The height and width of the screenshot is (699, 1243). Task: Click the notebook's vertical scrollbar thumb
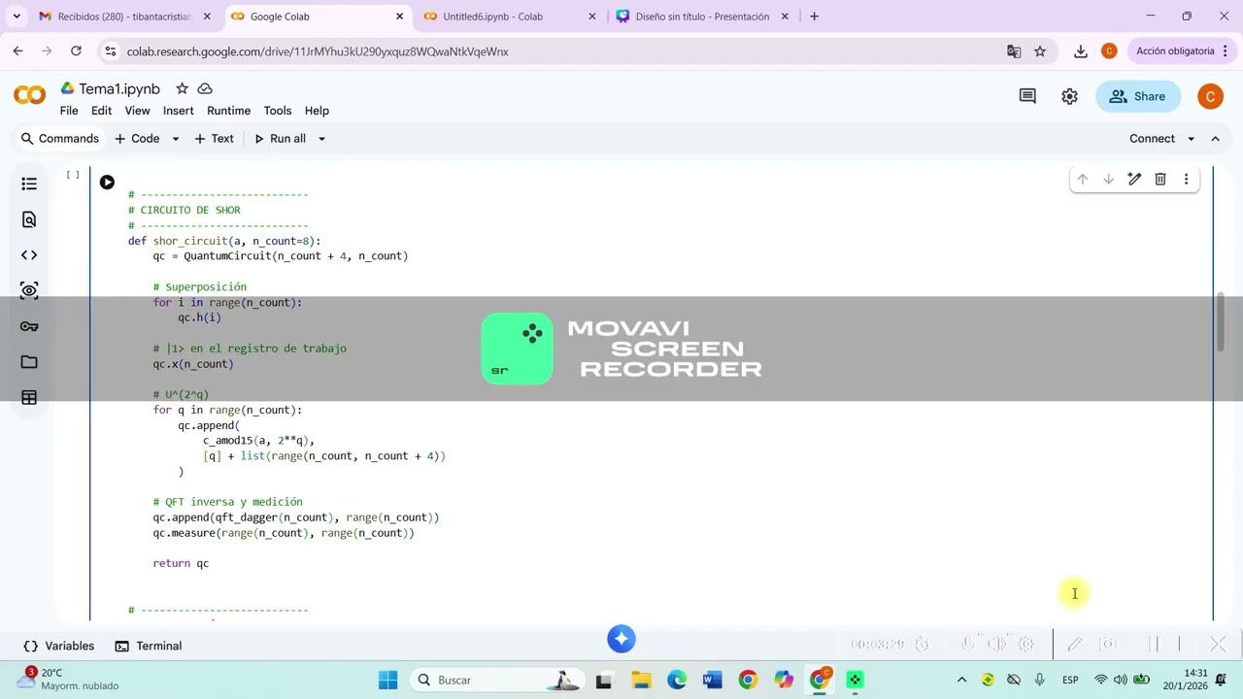(1222, 322)
